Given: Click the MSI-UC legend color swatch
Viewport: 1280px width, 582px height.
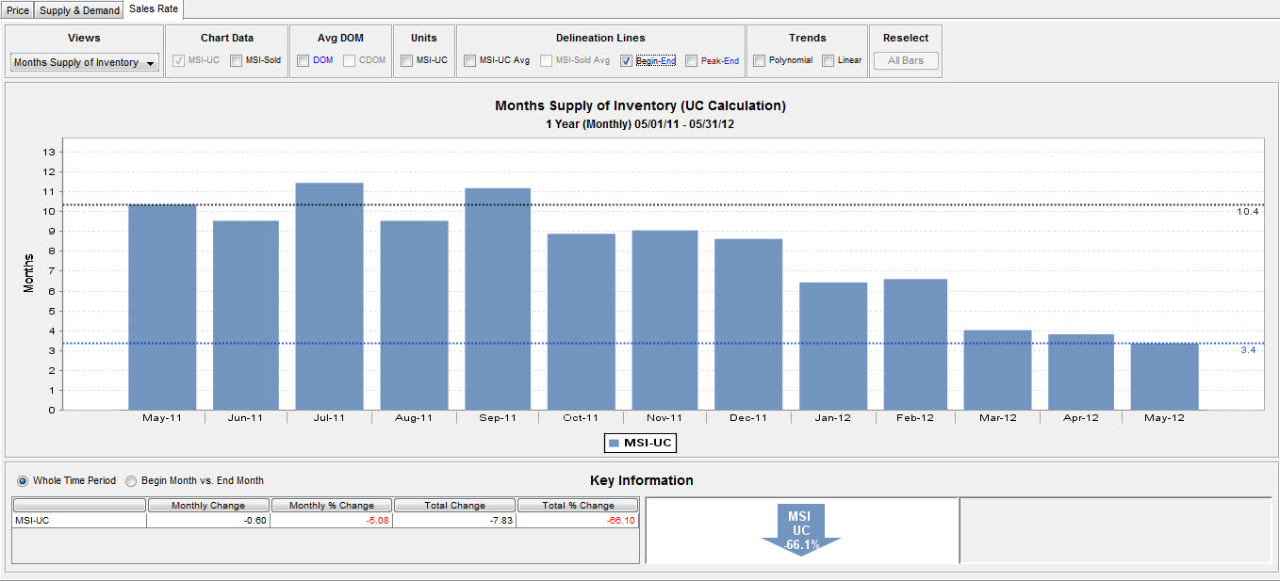Looking at the screenshot, I should 614,443.
